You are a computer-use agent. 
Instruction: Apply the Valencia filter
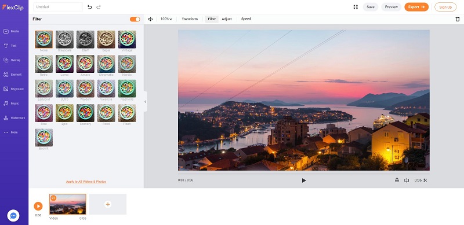pos(106,88)
